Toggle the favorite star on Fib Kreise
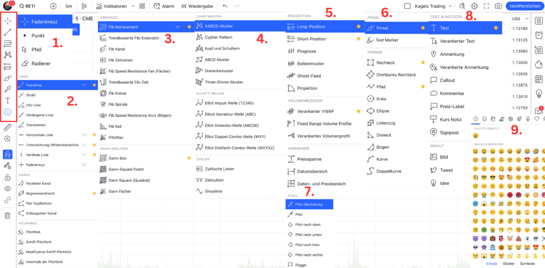This screenshot has width=545, height=268. click(x=189, y=93)
